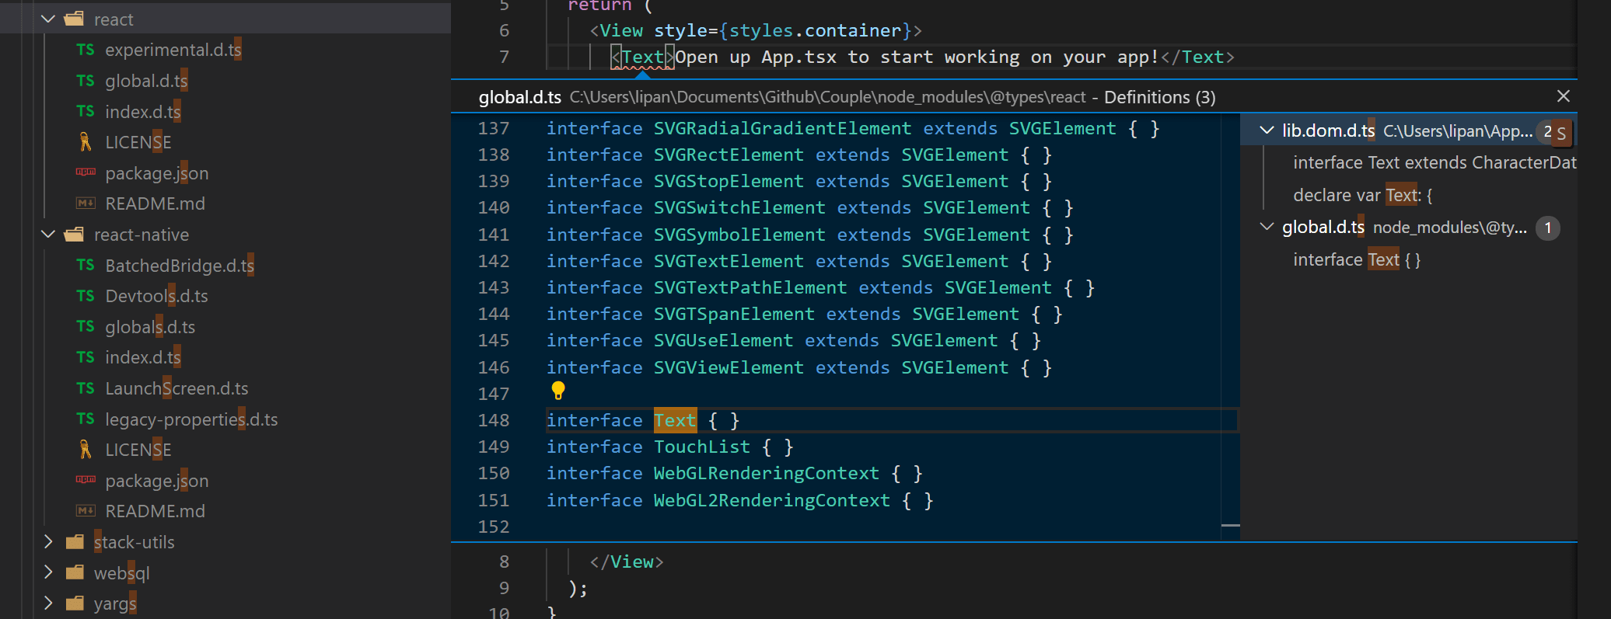
Task: Click line number 143 in peek editor
Action: (494, 287)
